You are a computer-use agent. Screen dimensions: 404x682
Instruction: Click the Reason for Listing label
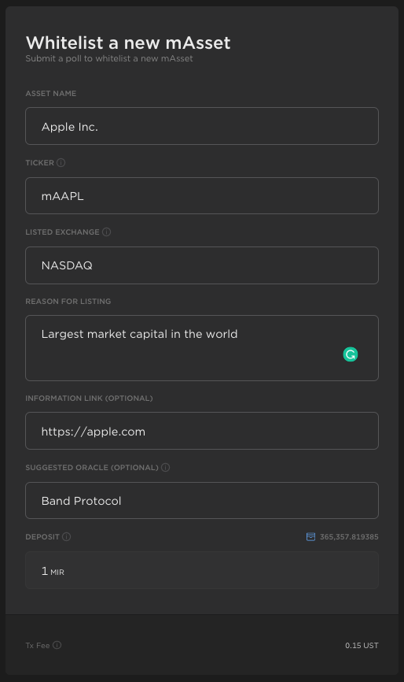tap(68, 302)
